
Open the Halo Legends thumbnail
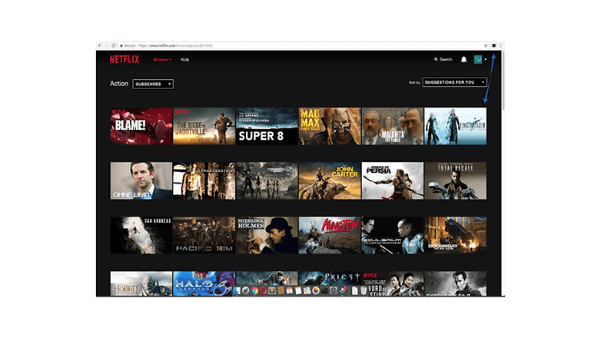click(x=204, y=283)
